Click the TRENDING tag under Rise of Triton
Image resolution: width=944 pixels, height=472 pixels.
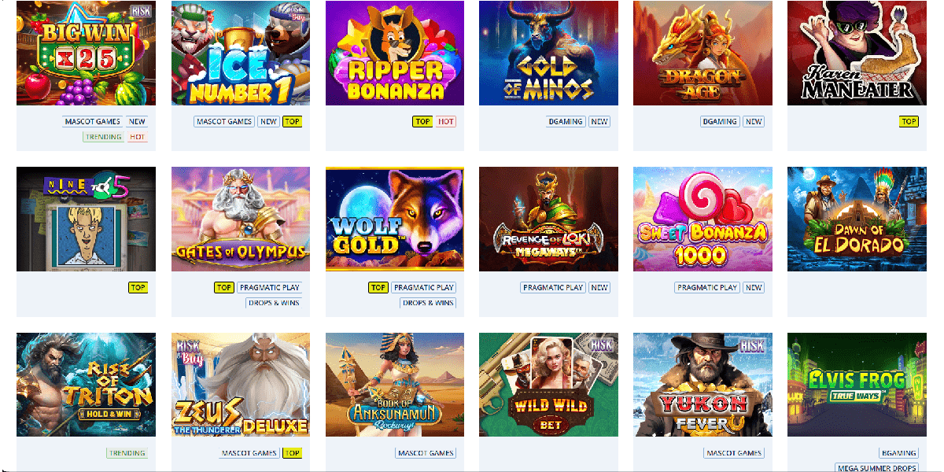[x=127, y=453]
